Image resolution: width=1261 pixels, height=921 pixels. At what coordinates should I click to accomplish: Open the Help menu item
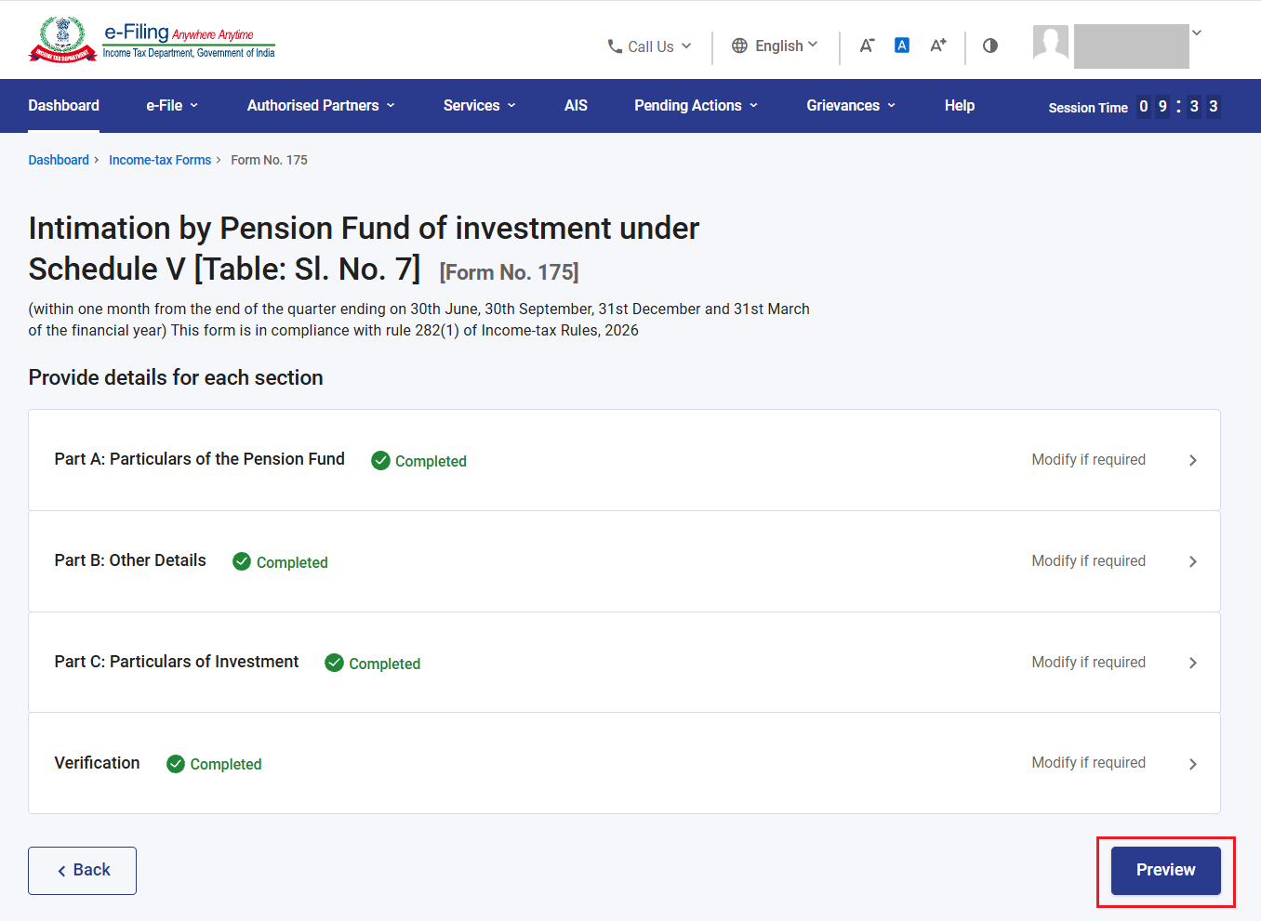click(x=960, y=106)
